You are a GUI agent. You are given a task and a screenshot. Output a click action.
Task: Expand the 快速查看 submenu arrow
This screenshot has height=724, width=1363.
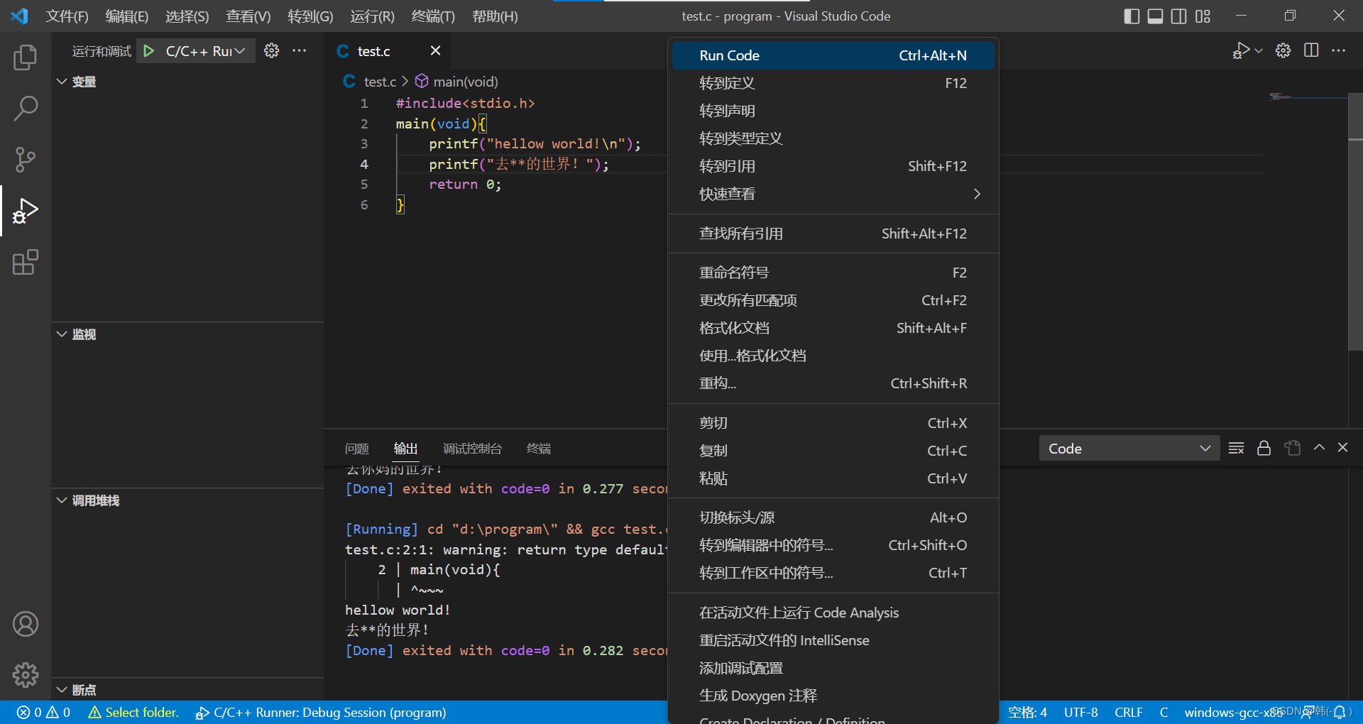pos(977,193)
